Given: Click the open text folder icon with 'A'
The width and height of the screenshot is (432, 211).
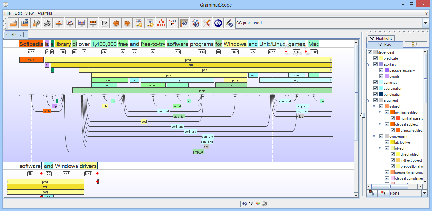Looking at the screenshot, I should pos(25,23).
